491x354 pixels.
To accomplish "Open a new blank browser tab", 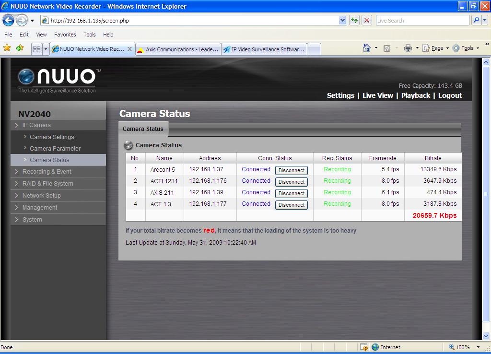I will point(314,49).
